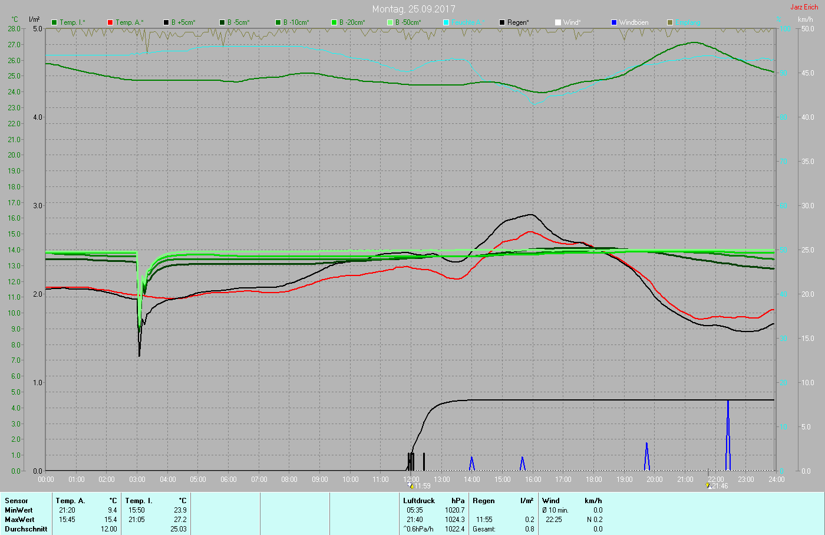
Task: Select the B -20cm legend icon
Action: point(334,22)
